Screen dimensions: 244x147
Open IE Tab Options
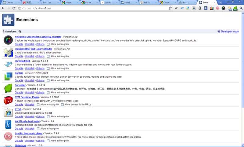click(x=40, y=117)
